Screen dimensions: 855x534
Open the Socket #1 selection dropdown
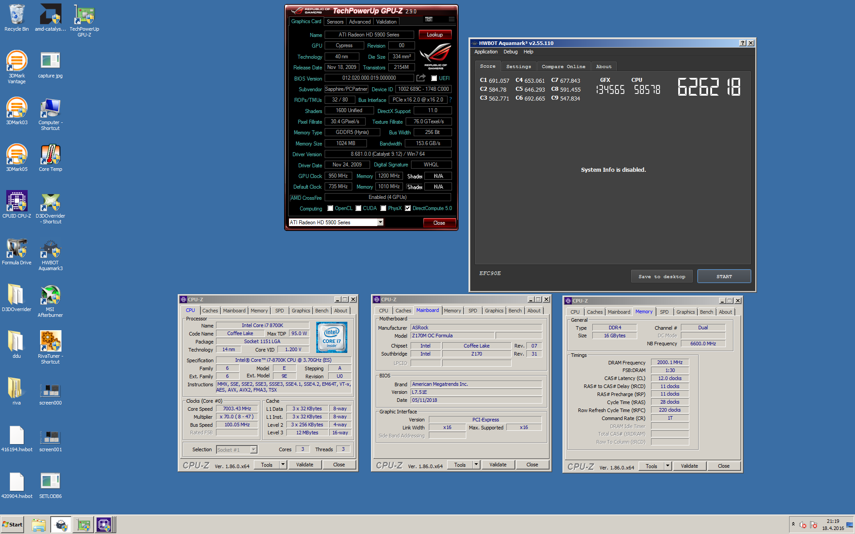[x=253, y=449]
